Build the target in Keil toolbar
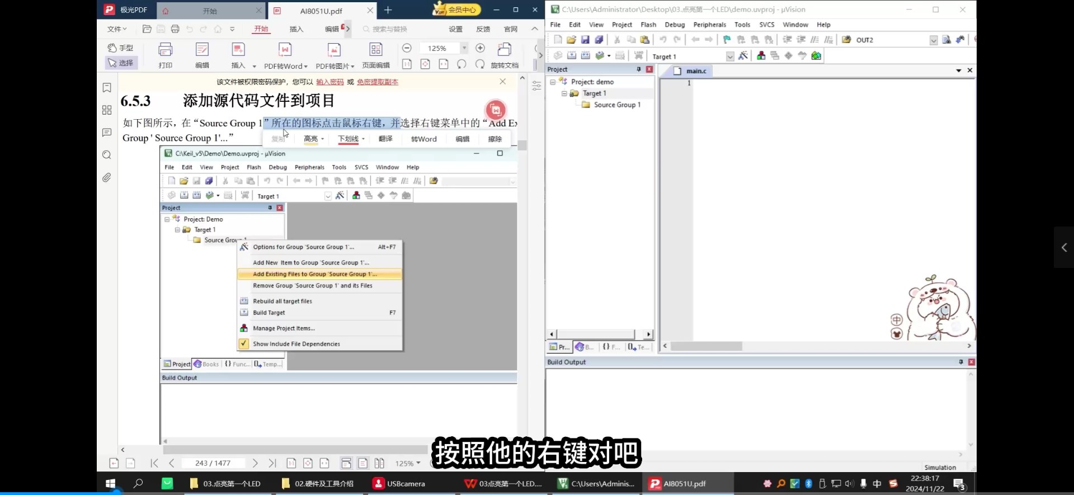This screenshot has height=495, width=1074. (x=572, y=56)
